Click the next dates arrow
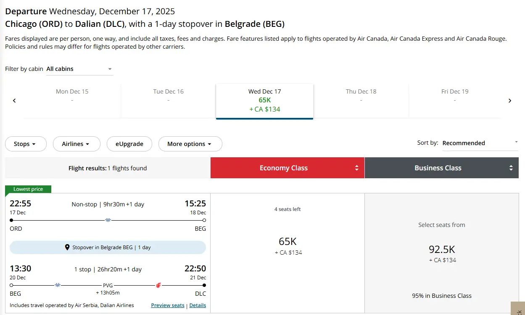This screenshot has height=315, width=525. (x=510, y=101)
